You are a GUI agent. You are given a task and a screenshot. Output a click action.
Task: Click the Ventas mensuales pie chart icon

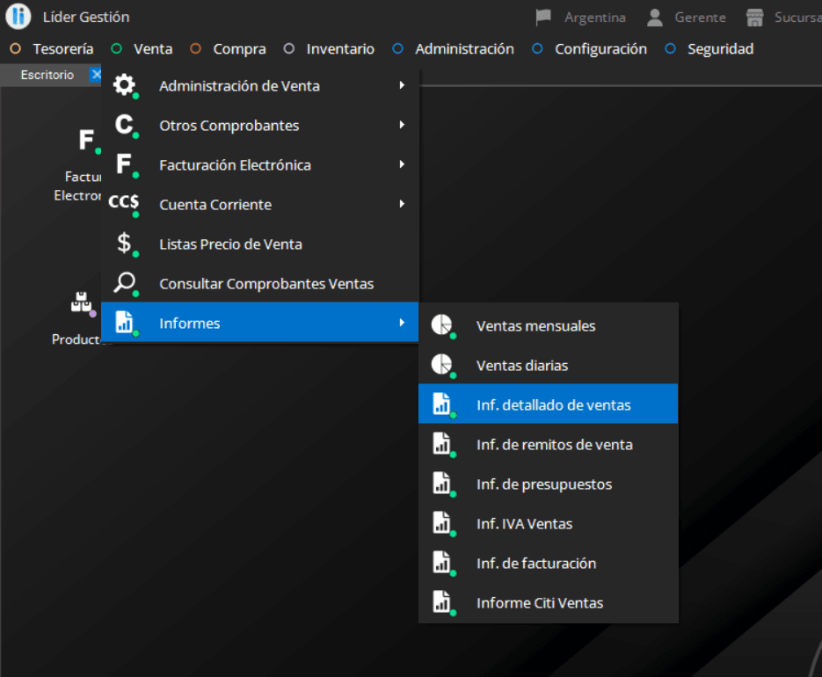point(441,325)
